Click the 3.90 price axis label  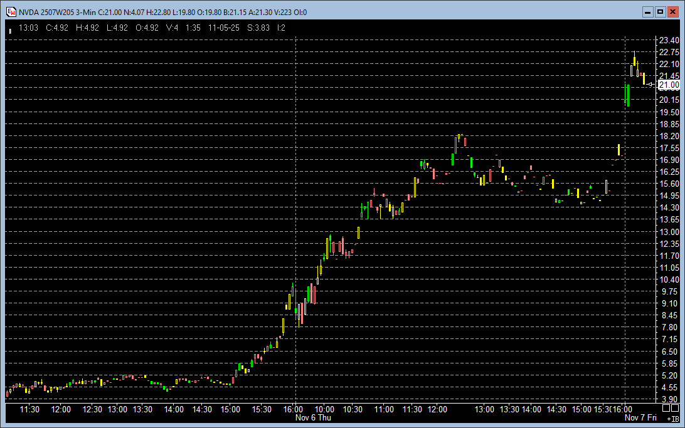[x=668, y=399]
